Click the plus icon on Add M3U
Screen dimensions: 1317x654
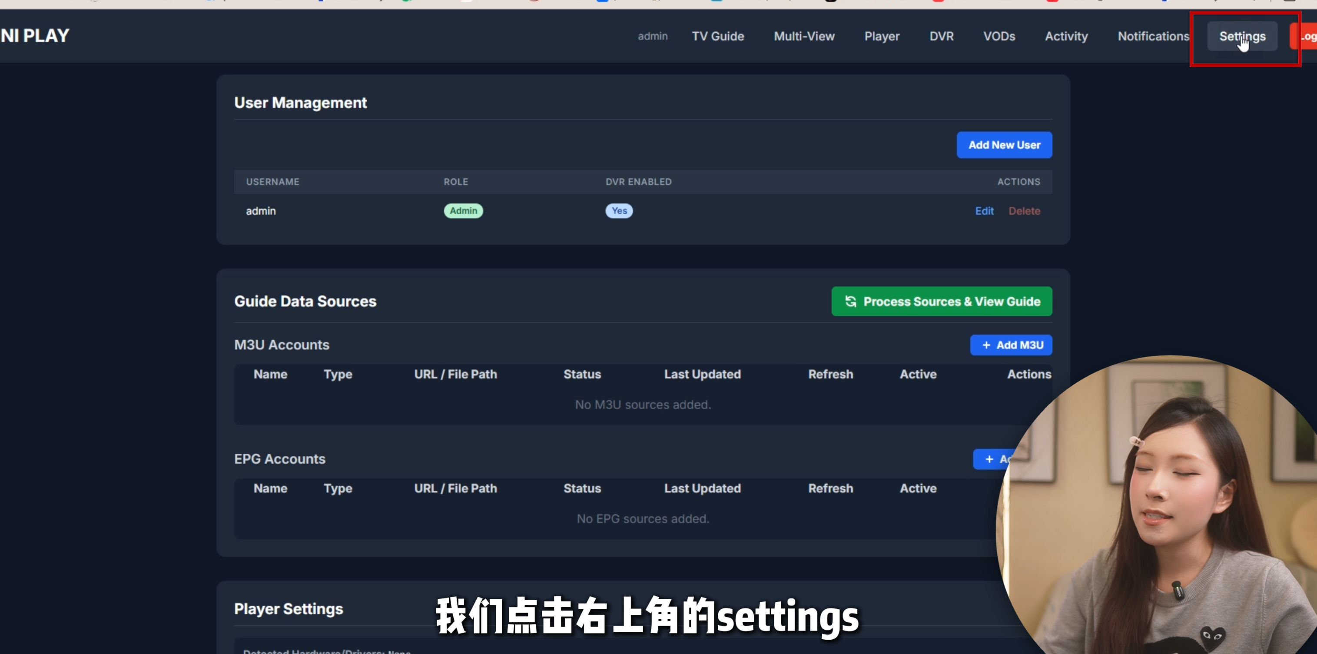click(x=986, y=345)
